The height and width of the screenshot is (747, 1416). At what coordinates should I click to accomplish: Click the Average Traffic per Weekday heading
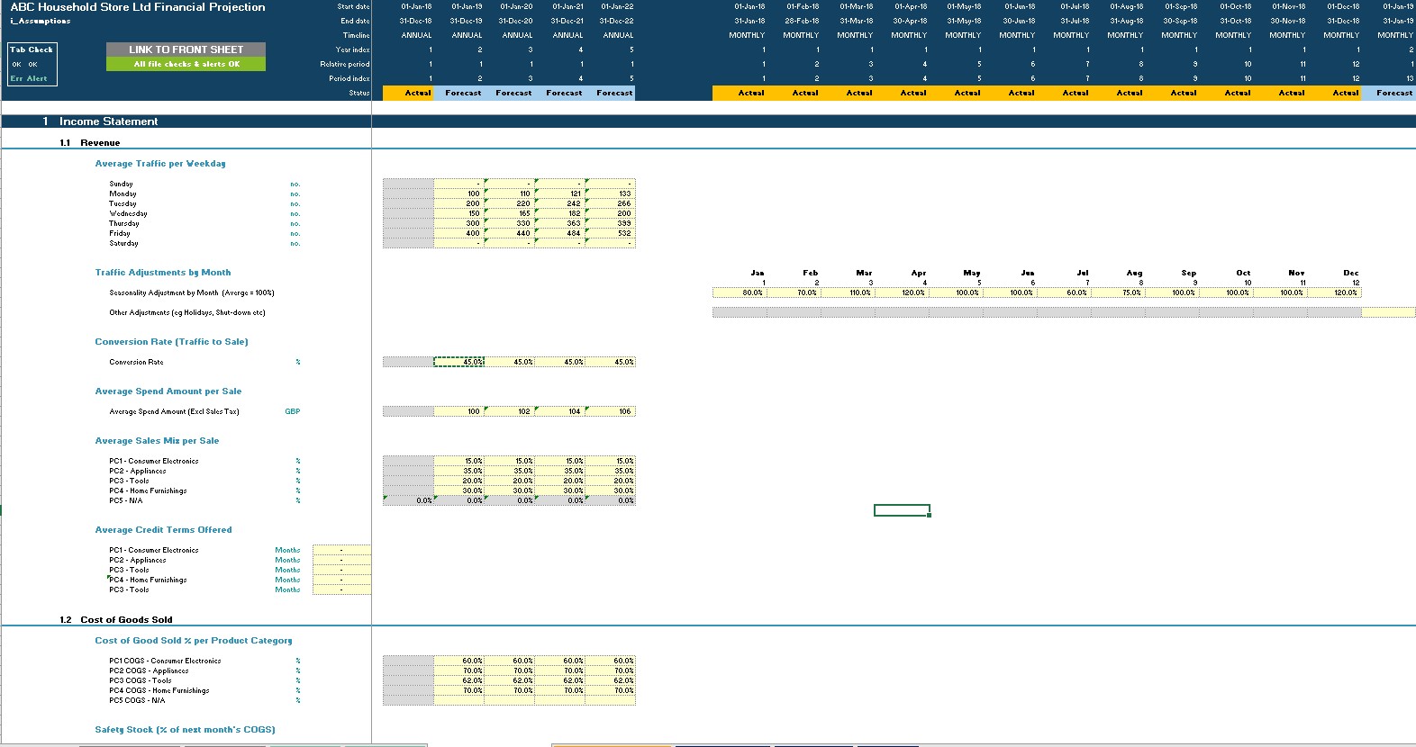point(160,164)
